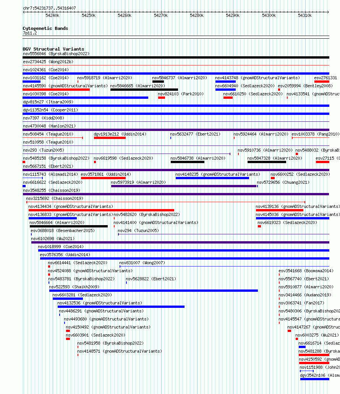
Task: Click nsv5729656 (Chuang2021) label
Action: click(x=283, y=182)
